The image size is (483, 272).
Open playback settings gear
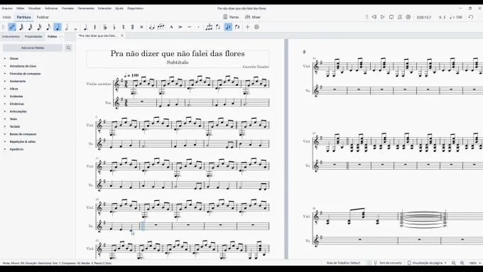click(408, 17)
